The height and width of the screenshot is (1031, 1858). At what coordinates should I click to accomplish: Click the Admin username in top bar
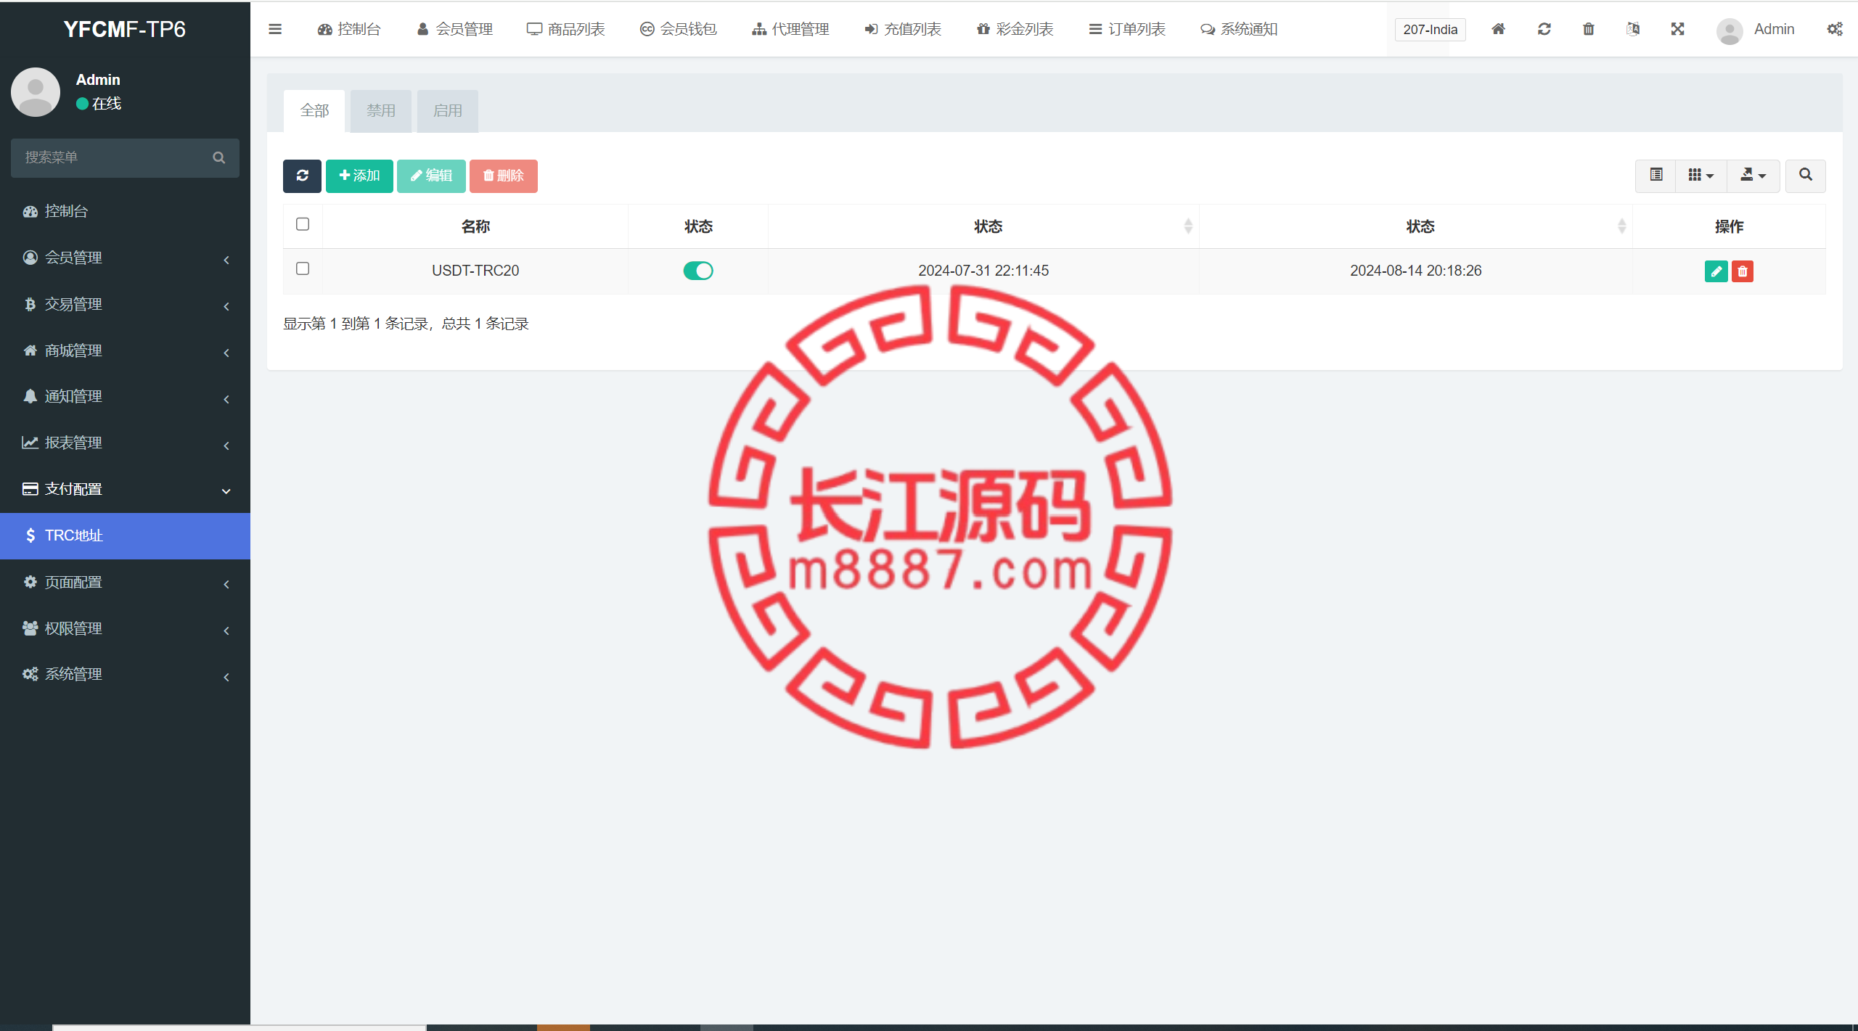coord(1774,29)
